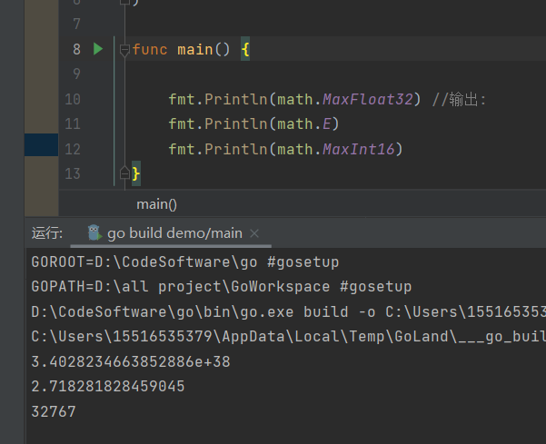Image resolution: width=546 pixels, height=444 pixels.
Task: Click MaxFloat32 constant in line 10
Action: click(368, 100)
